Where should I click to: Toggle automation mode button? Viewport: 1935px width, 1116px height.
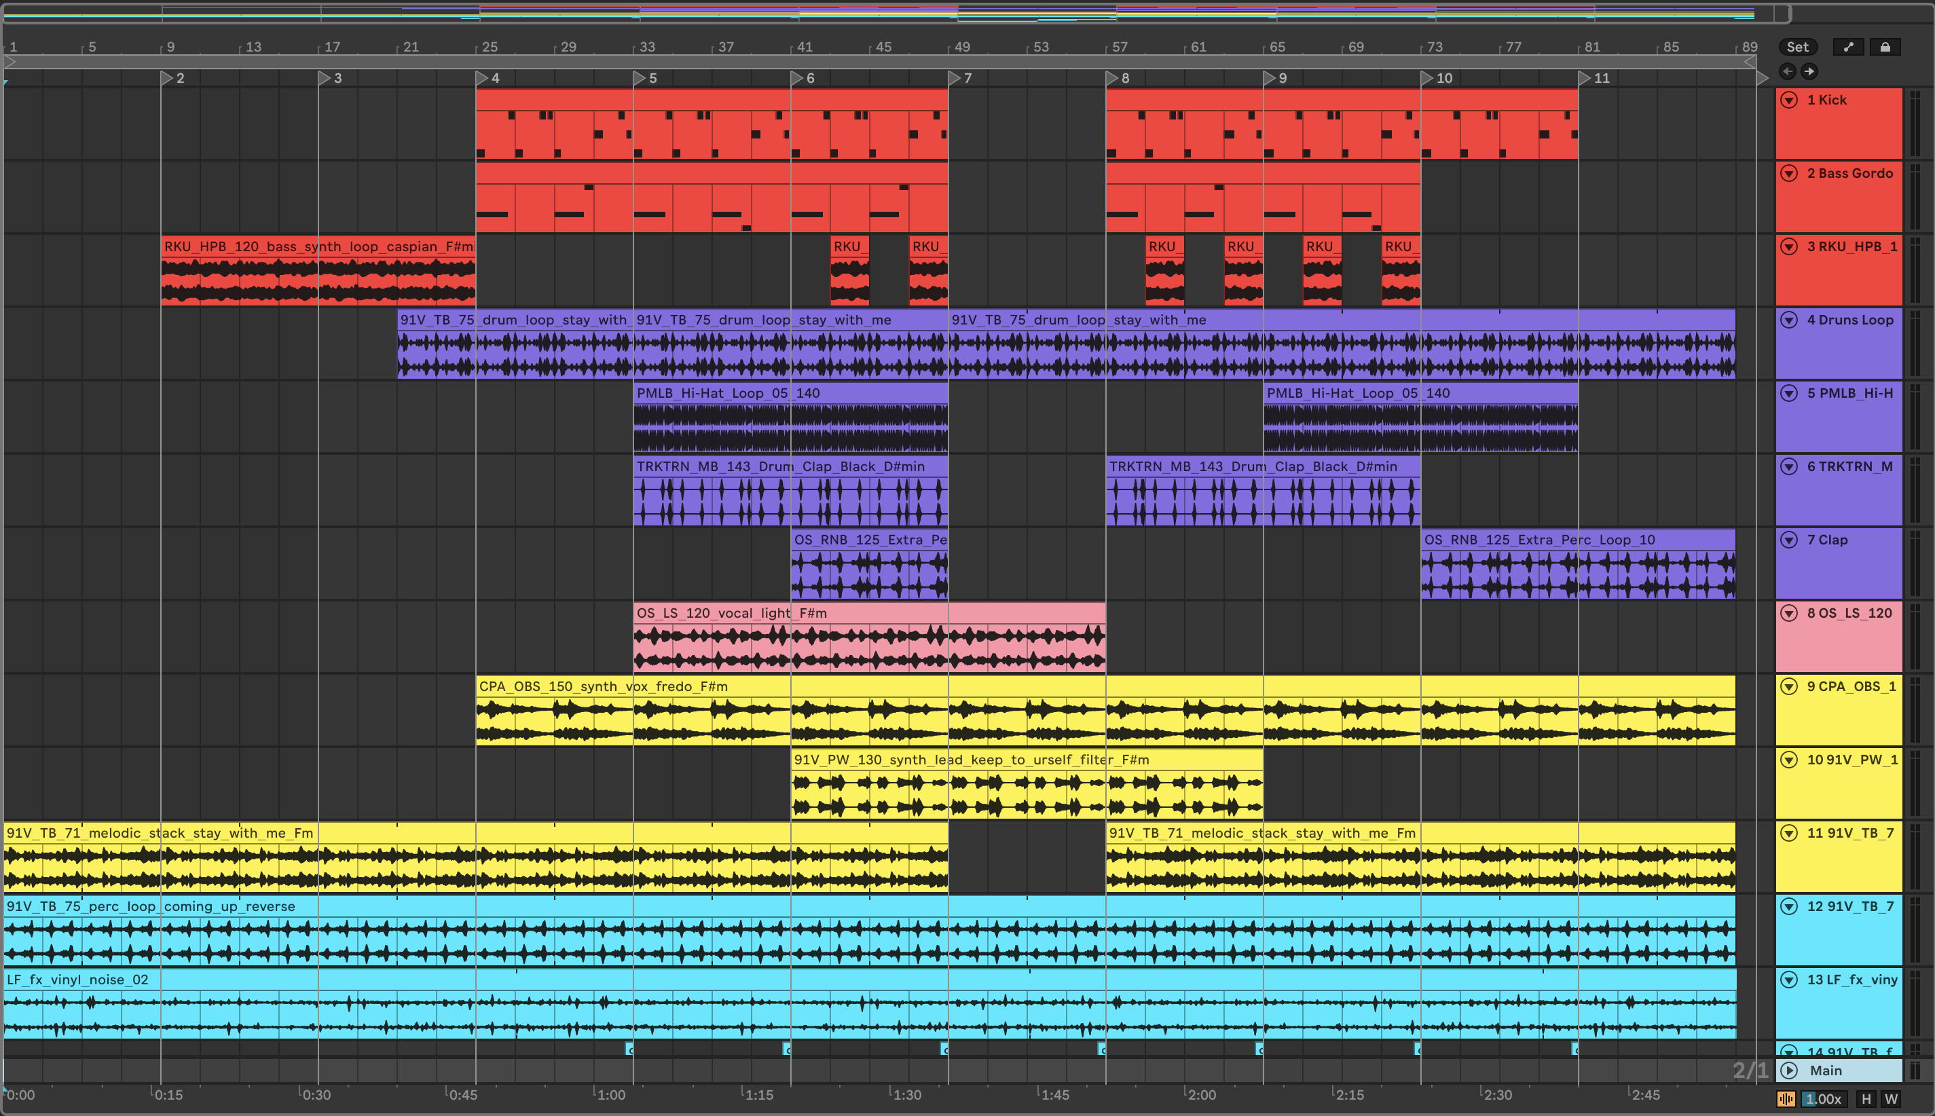pyautogui.click(x=1848, y=47)
